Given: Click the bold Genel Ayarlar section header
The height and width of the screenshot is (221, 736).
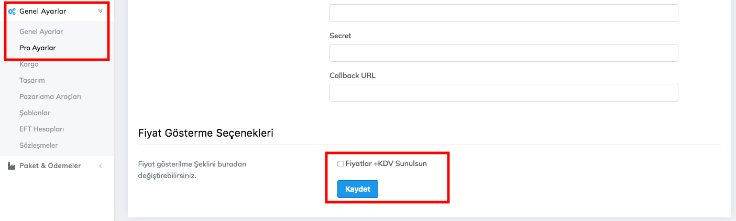Looking at the screenshot, I should coord(42,11).
